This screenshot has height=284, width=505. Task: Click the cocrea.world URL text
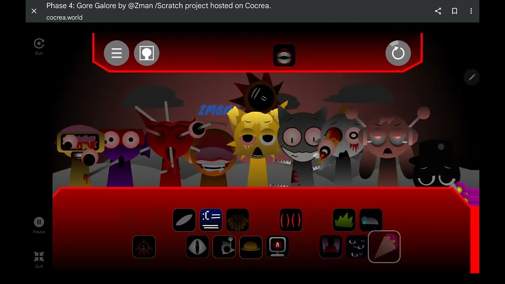pyautogui.click(x=64, y=17)
